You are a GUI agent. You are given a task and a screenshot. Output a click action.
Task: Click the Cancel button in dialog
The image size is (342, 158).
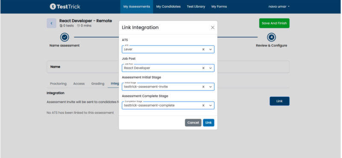coord(193,122)
